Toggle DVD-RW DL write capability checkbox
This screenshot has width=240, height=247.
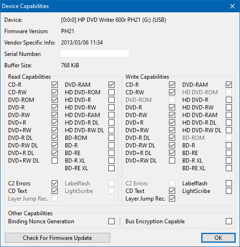pos(172,145)
